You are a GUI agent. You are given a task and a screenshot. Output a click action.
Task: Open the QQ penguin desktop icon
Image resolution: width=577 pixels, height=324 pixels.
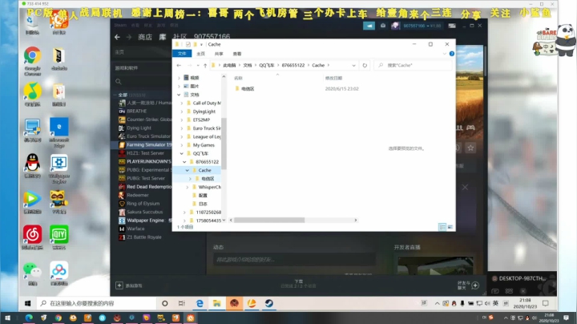(x=32, y=163)
